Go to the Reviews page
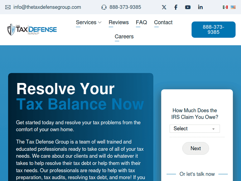241x181 pixels. 119,23
